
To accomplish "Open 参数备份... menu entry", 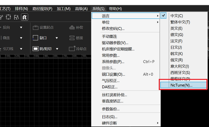I will (x=126, y=109).
